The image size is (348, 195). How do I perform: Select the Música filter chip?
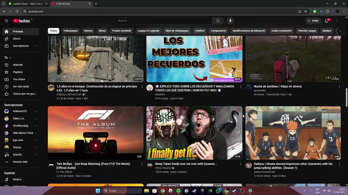pos(88,31)
